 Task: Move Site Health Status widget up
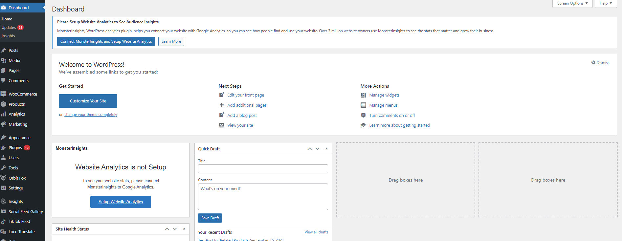coord(167,229)
